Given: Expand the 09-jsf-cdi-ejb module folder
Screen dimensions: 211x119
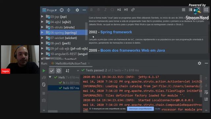Looking at the screenshot, I should click(x=42, y=49).
